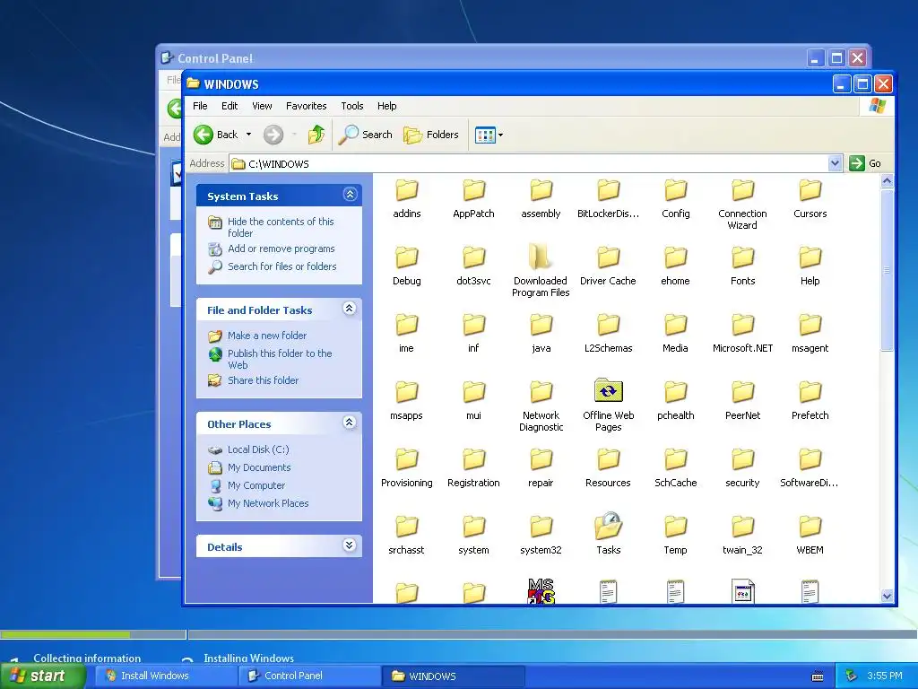Collapse the System Tasks panel
This screenshot has width=918, height=689.
[351, 195]
